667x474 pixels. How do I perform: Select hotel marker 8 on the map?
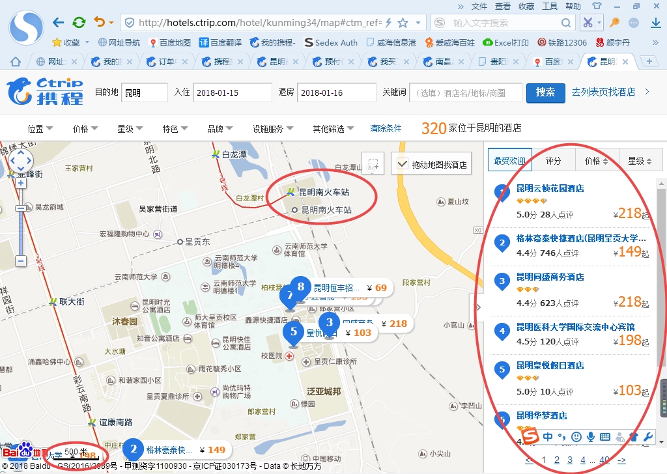[301, 287]
